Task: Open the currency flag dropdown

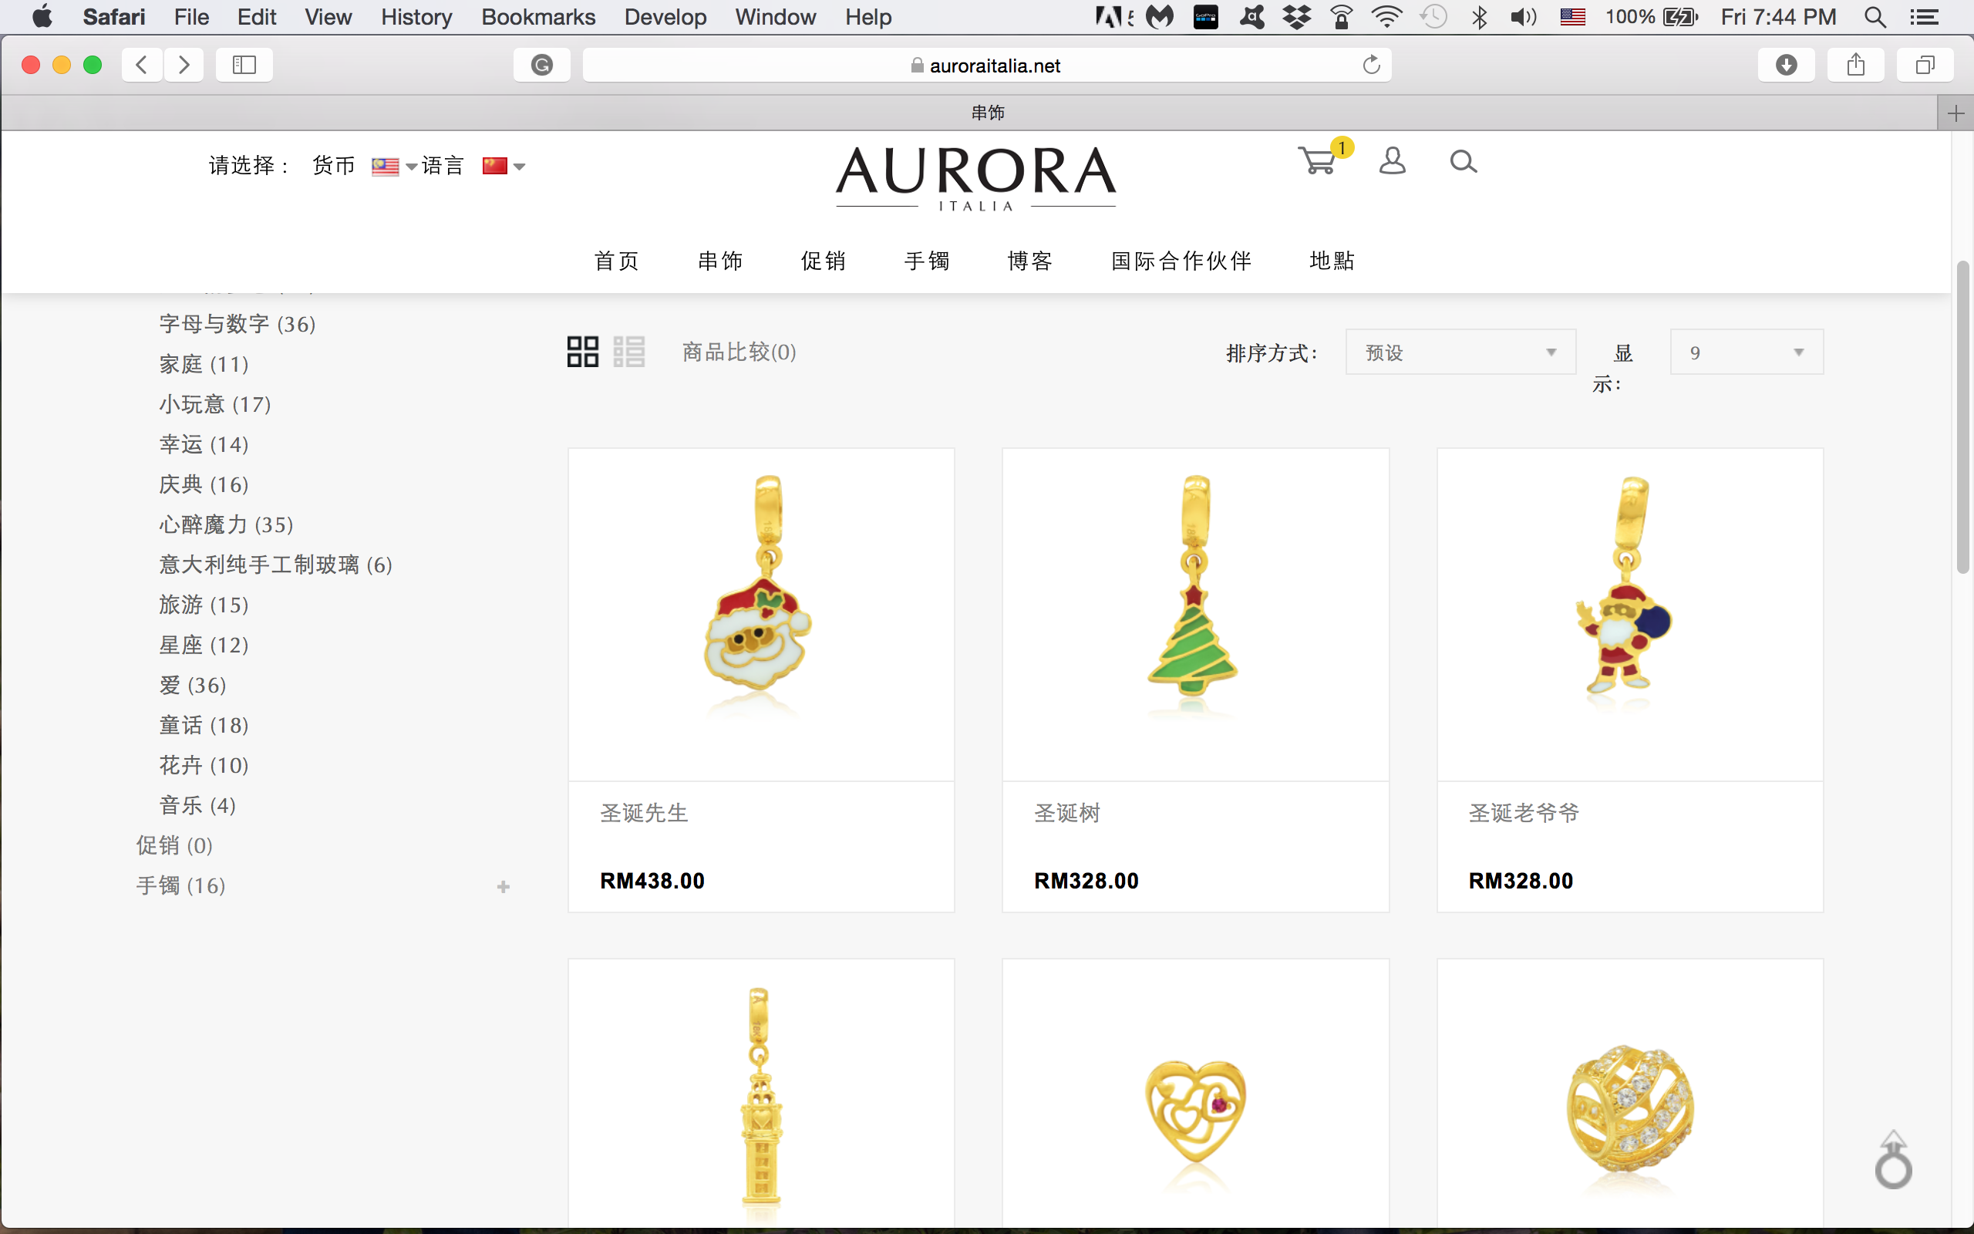Action: [394, 167]
